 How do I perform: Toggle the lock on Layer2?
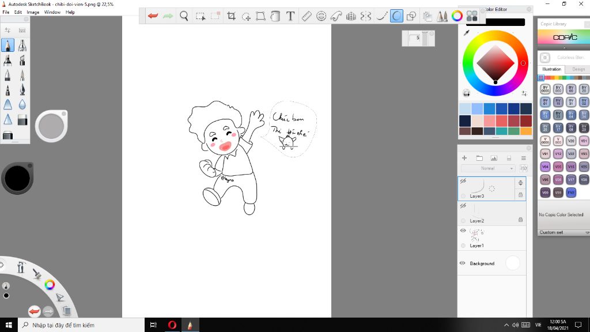coord(520,220)
